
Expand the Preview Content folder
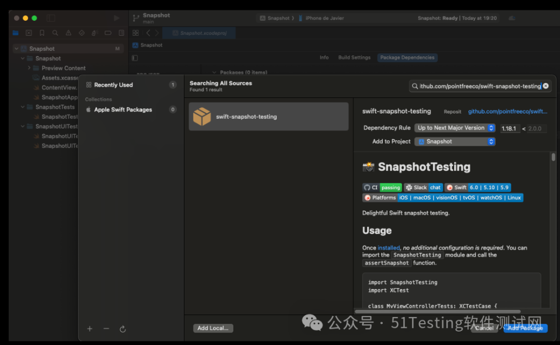point(29,68)
